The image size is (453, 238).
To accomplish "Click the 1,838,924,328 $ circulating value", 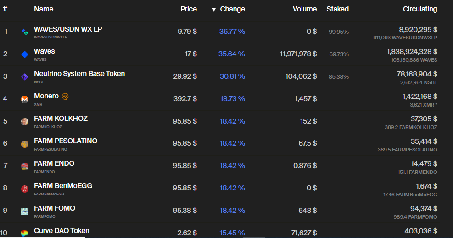I will (x=412, y=52).
